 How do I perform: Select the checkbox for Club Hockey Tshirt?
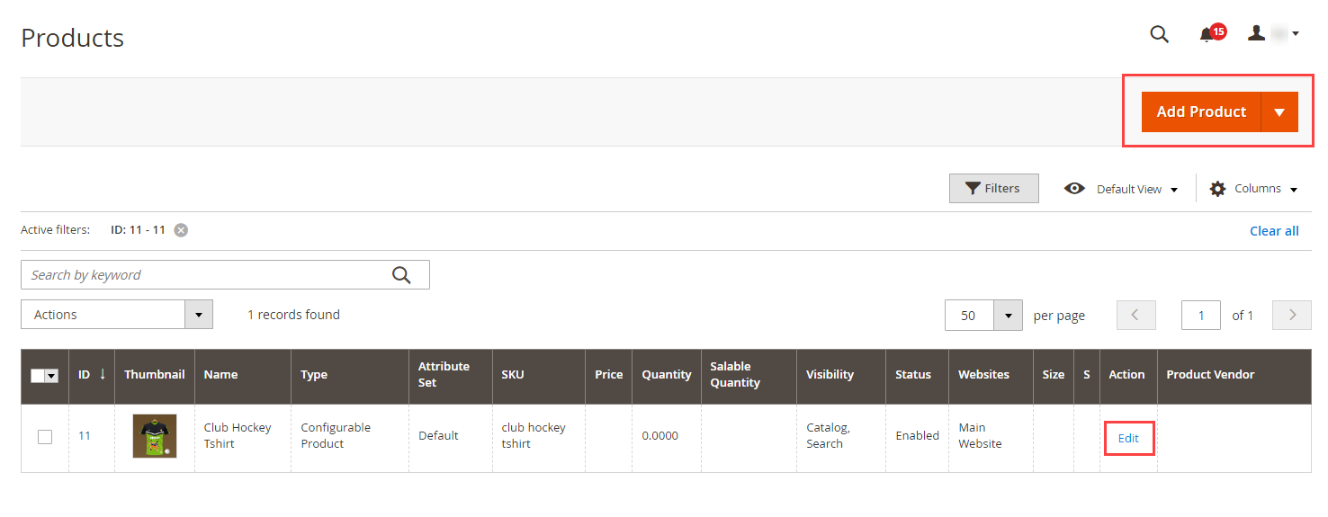coord(45,437)
